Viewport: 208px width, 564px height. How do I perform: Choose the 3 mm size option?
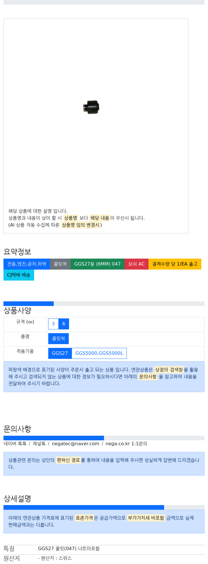point(53,324)
